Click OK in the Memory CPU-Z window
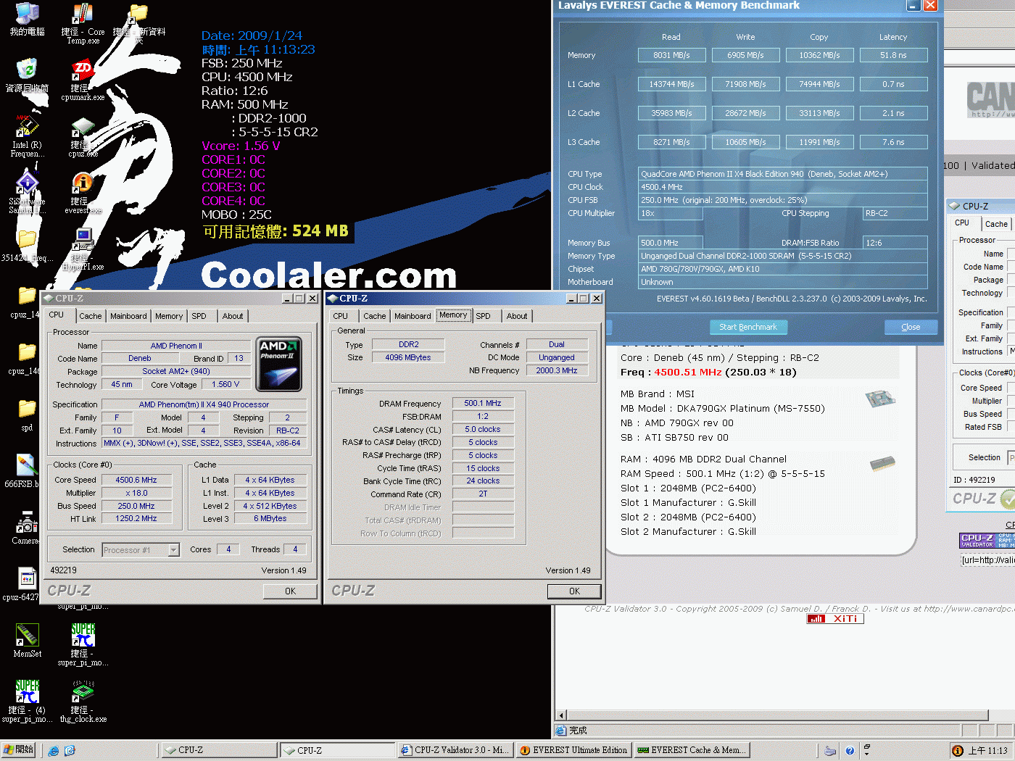1015x761 pixels. [574, 591]
